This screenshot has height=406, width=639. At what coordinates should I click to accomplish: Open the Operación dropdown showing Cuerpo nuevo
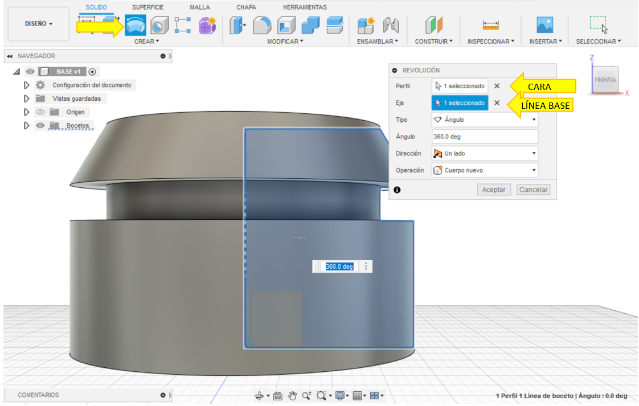(485, 170)
